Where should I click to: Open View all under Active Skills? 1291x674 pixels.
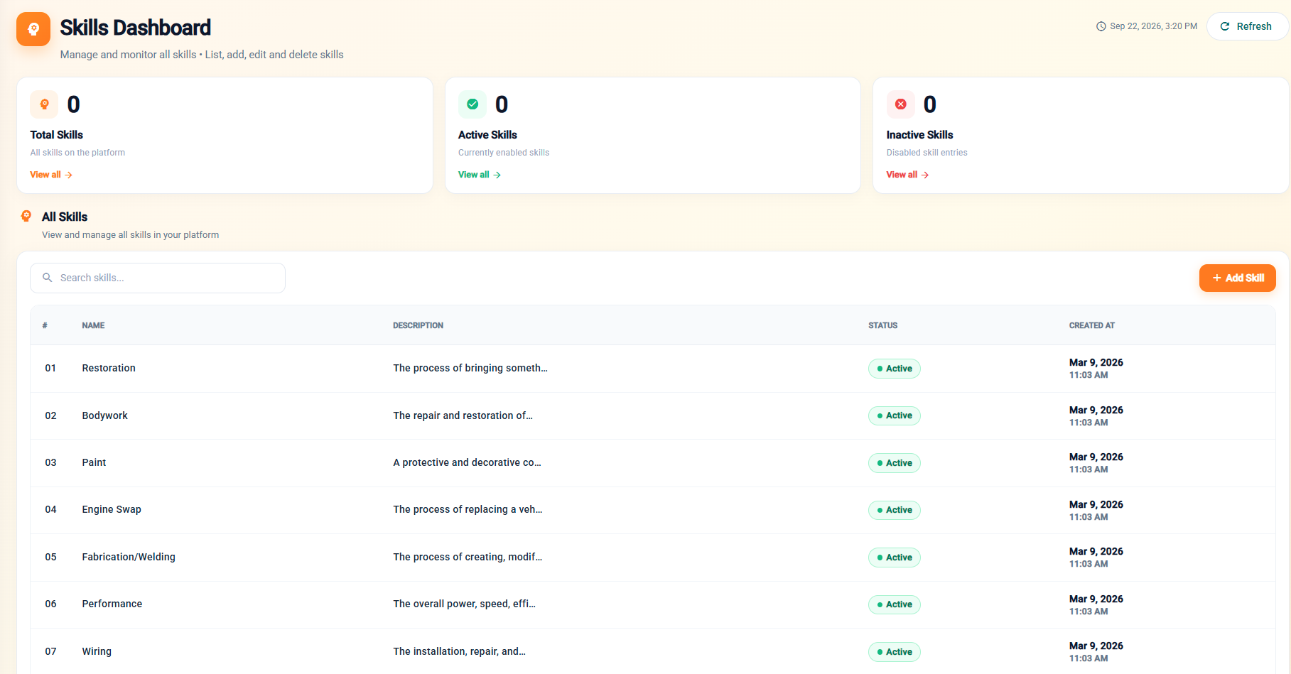(480, 175)
